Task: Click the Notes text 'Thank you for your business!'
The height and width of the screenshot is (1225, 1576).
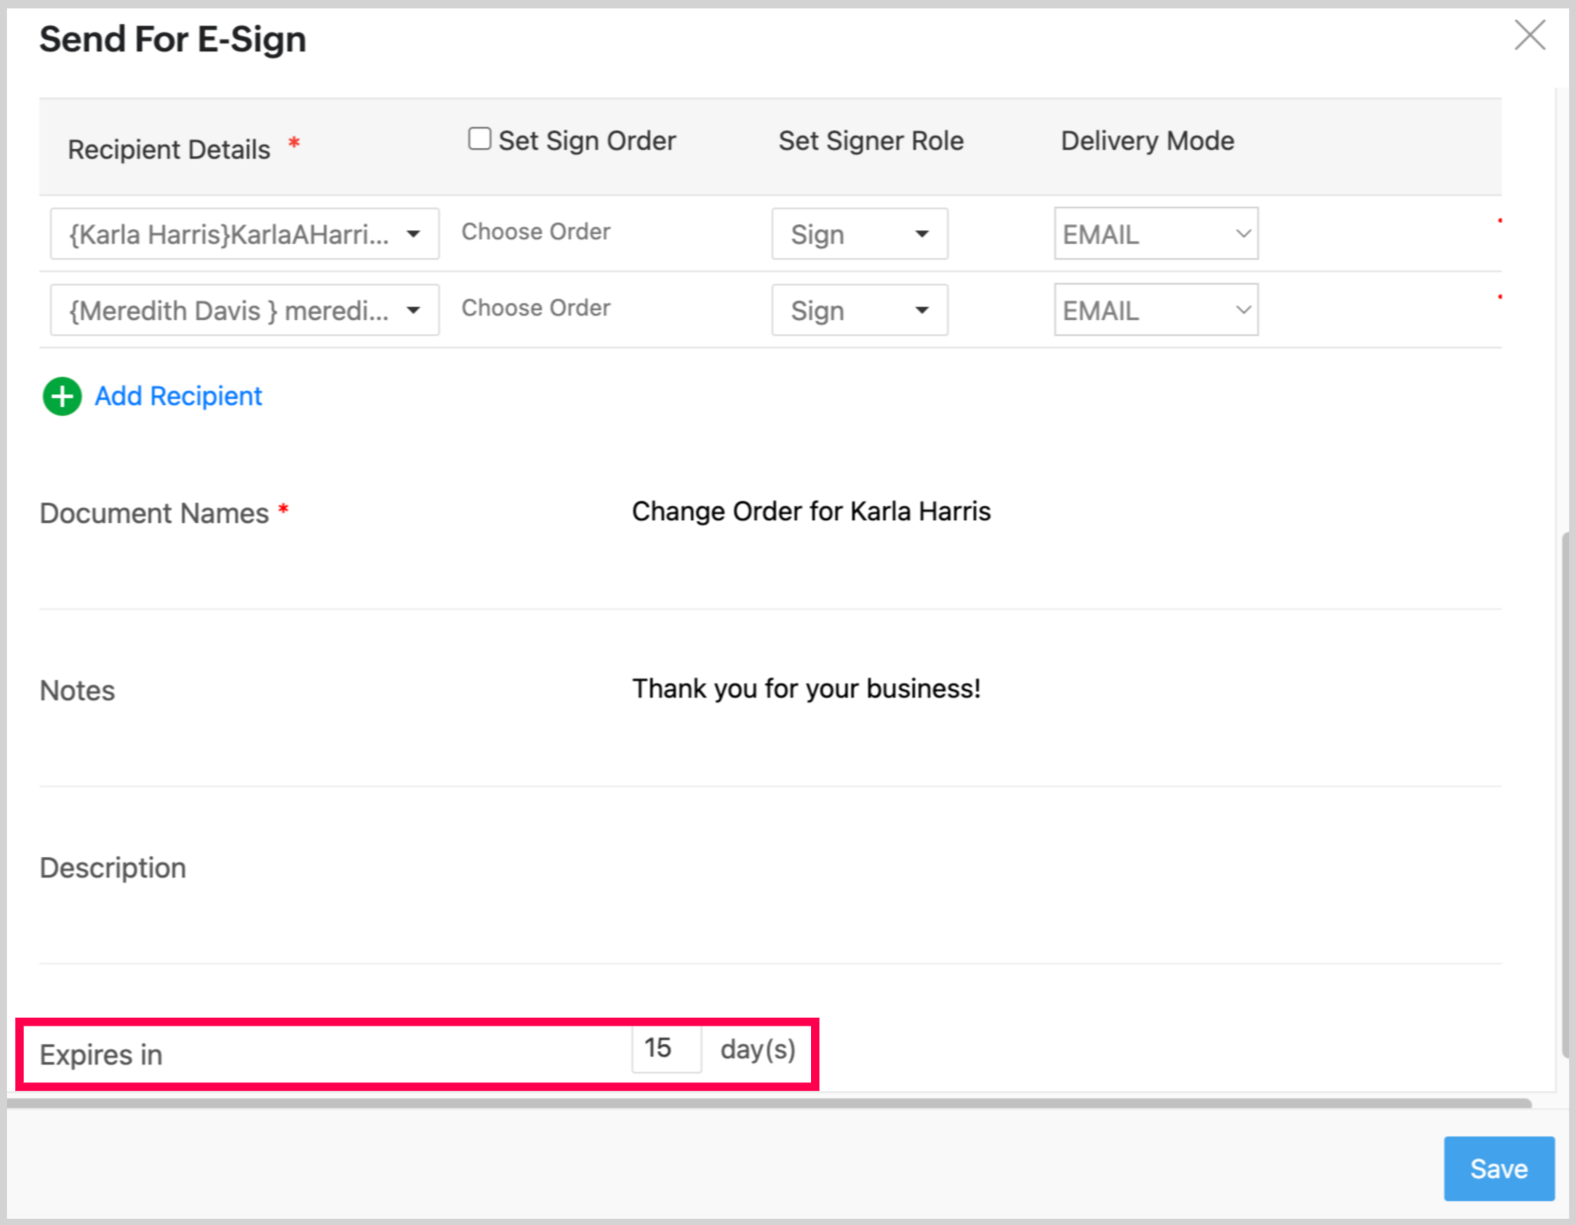Action: pyautogui.click(x=806, y=689)
